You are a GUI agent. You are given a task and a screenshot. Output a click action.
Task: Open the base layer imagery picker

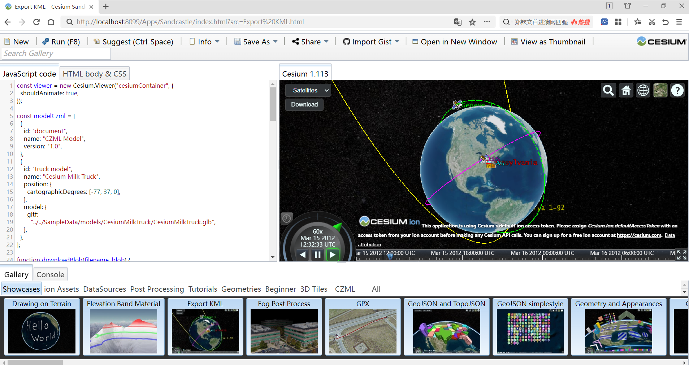point(660,90)
